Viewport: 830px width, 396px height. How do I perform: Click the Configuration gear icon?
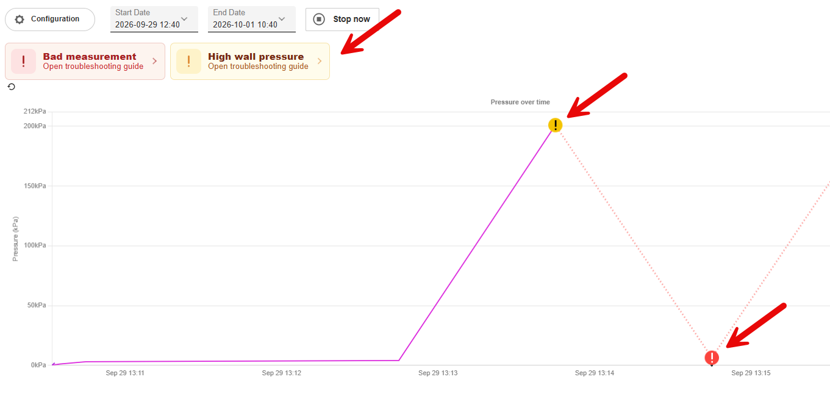tap(20, 20)
